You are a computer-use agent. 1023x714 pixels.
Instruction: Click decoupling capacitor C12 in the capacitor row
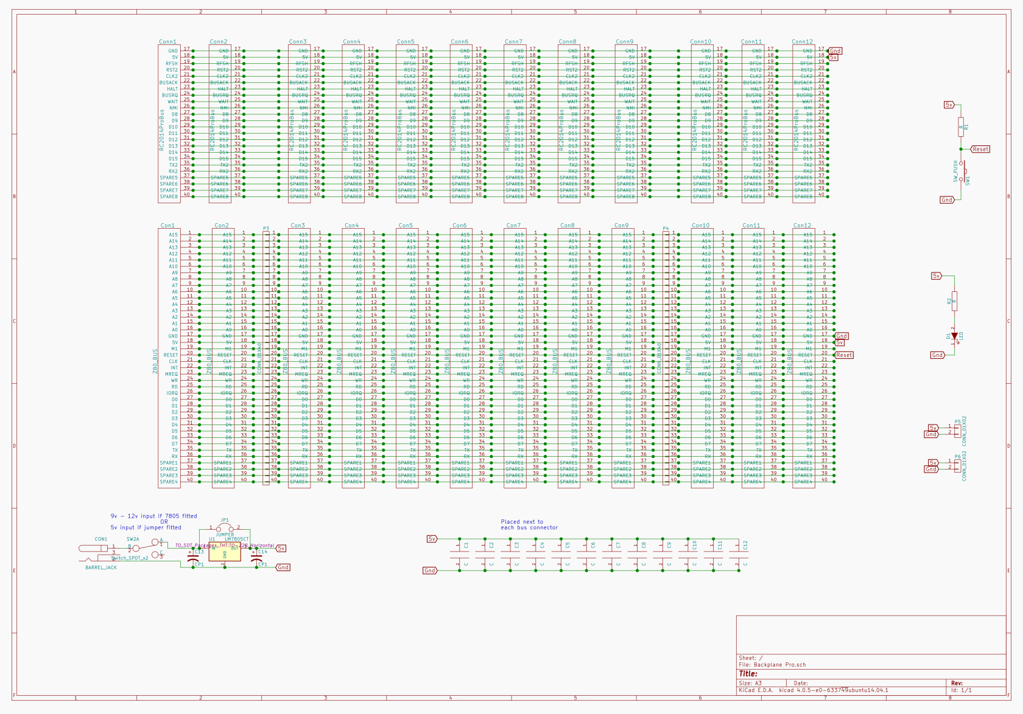pyautogui.click(x=740, y=555)
